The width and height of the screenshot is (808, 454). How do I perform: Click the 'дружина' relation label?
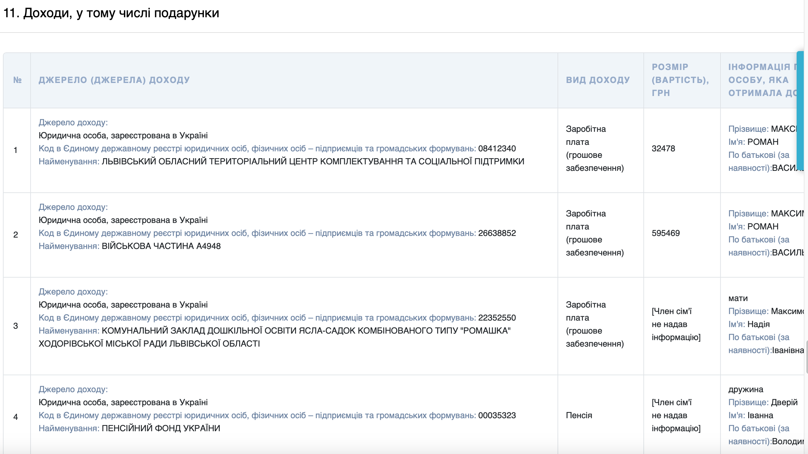tap(746, 390)
